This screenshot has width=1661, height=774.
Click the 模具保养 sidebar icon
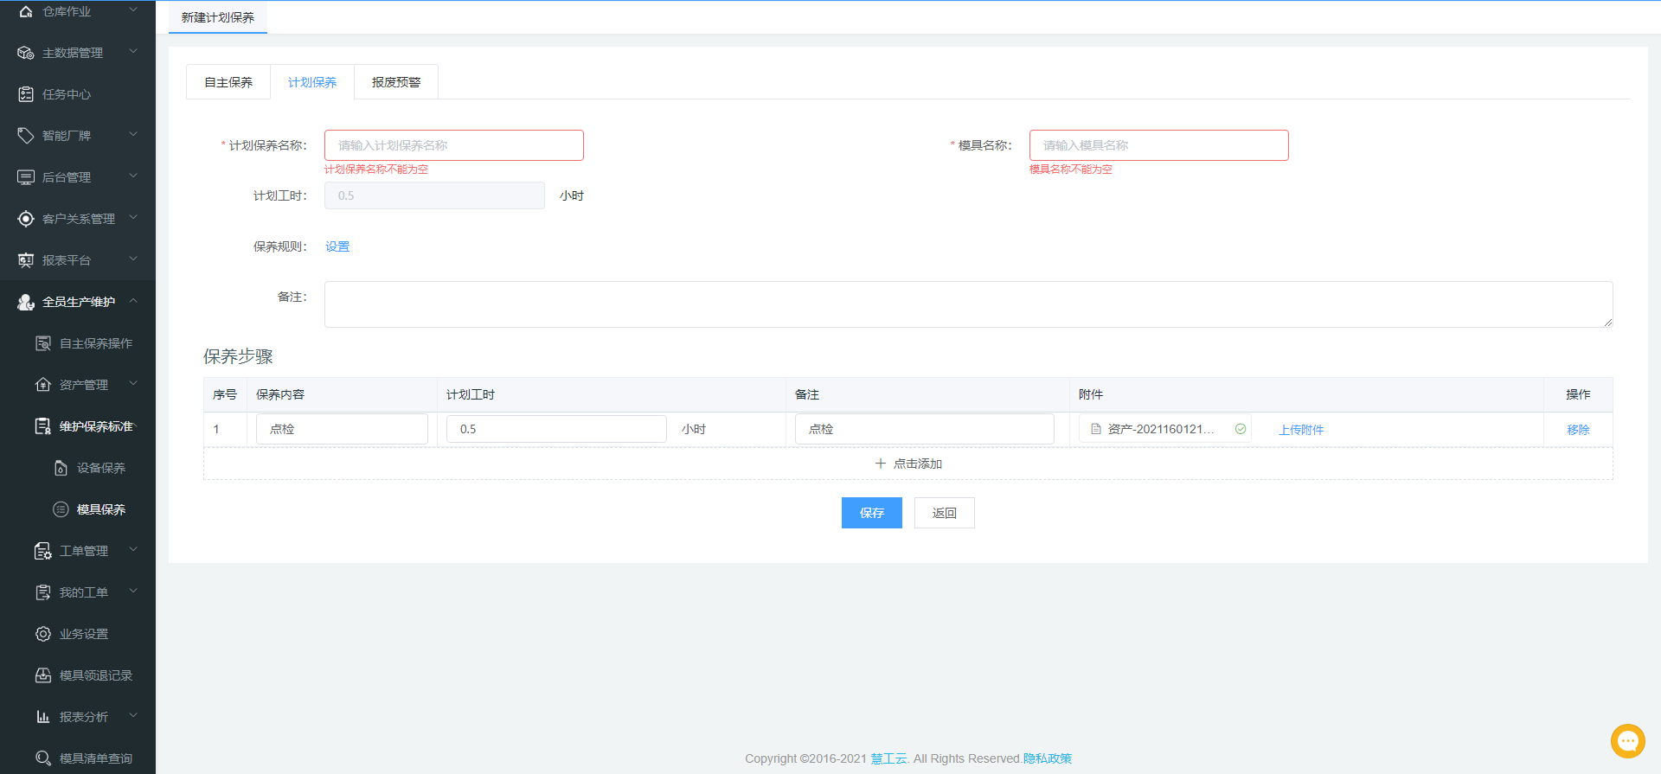(61, 509)
